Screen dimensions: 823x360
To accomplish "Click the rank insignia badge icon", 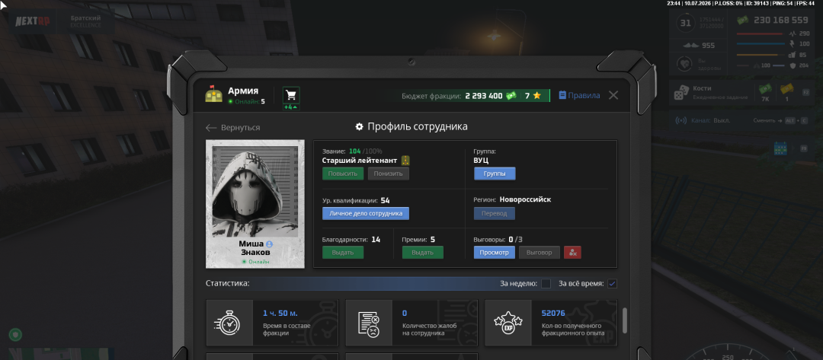I will (405, 161).
